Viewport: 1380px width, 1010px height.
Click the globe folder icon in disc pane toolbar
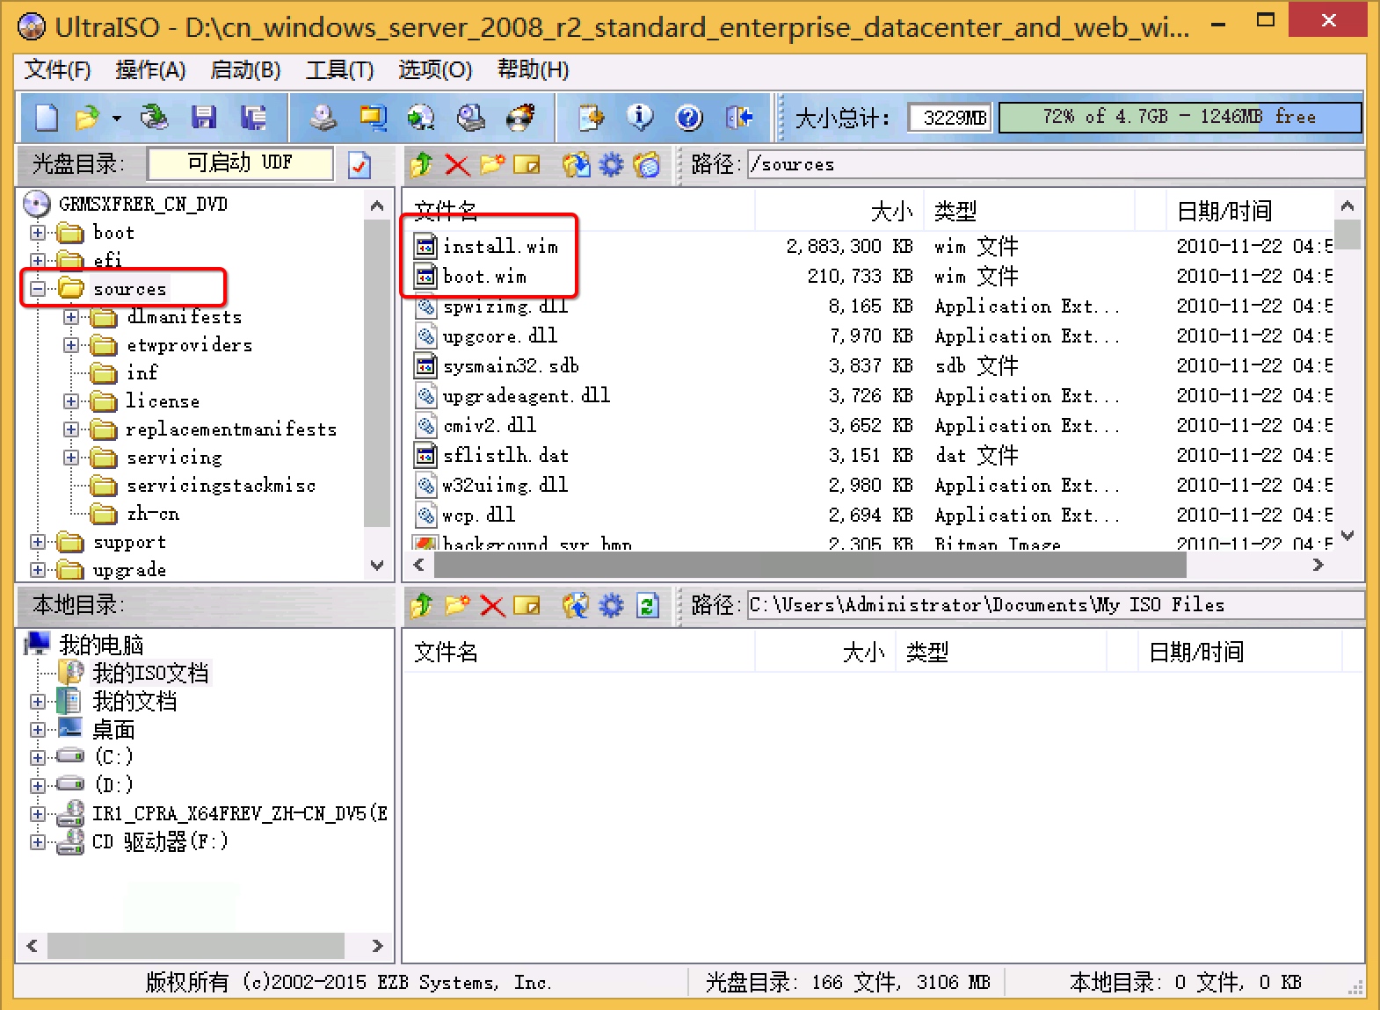[646, 164]
